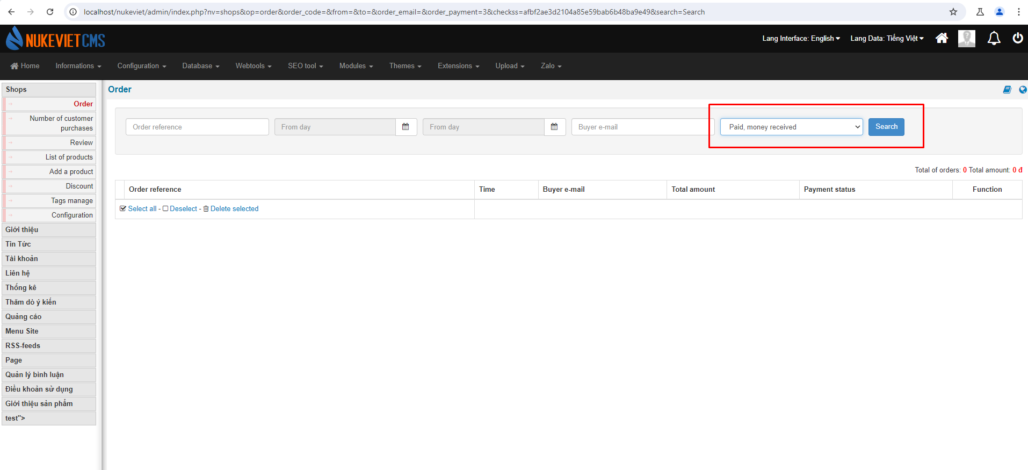Click the Order reference input field
The image size is (1028, 470).
[x=197, y=127]
